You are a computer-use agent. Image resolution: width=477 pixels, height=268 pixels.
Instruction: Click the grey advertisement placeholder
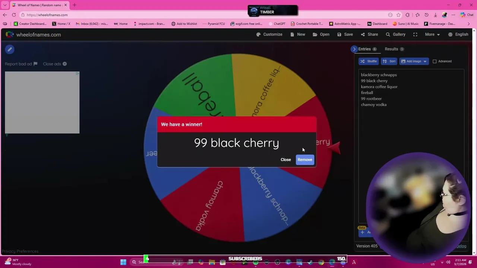coord(42,102)
